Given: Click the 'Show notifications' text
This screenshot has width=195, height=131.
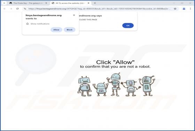Looking at the screenshot, I should 40,24.
